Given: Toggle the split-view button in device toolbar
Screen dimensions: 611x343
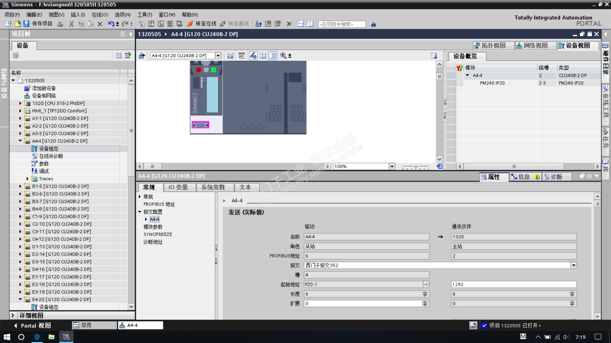Looking at the screenshot, I should pos(272,56).
